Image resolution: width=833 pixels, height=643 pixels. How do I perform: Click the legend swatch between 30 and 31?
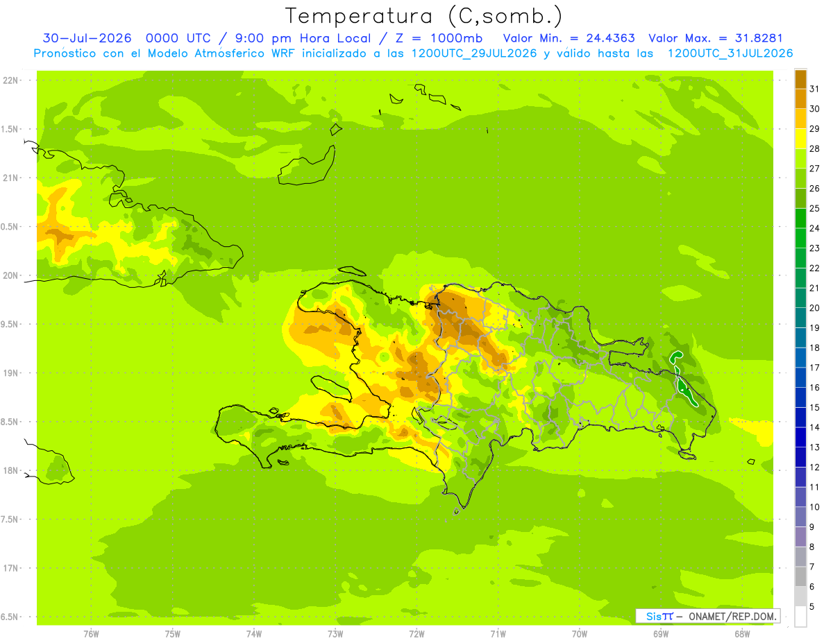(800, 98)
